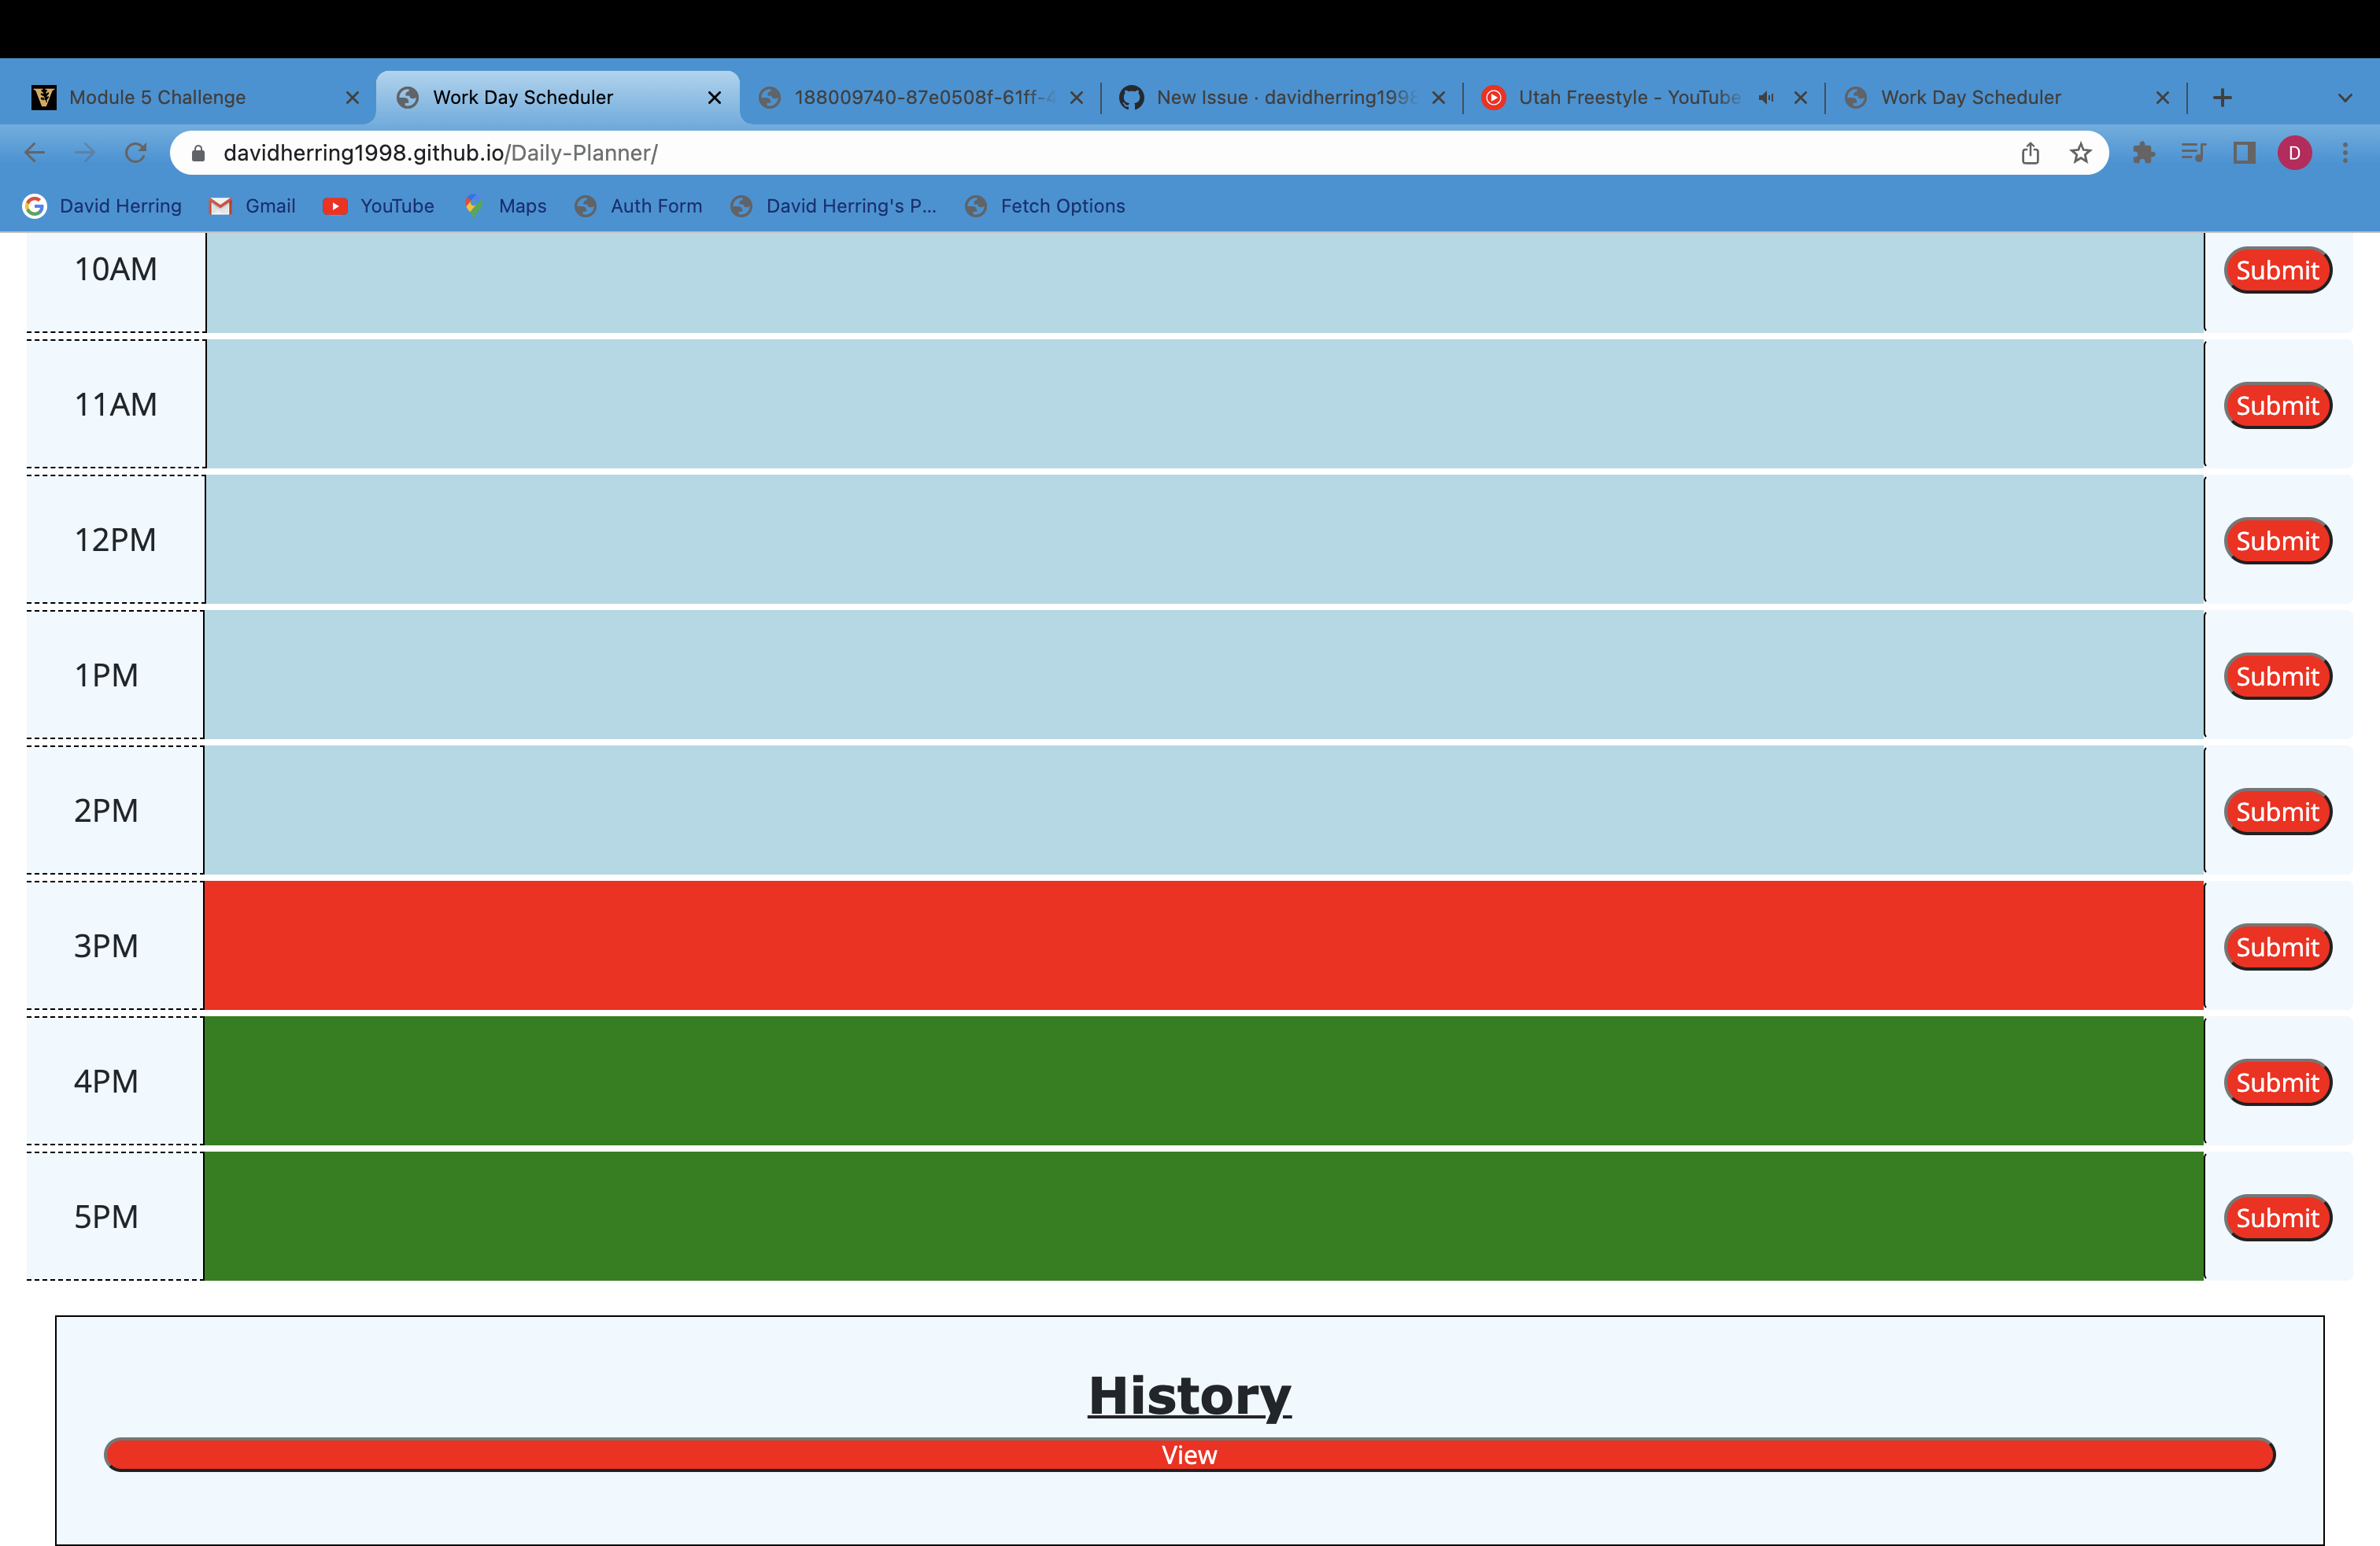Open the share icon in the address bar

tap(2029, 153)
